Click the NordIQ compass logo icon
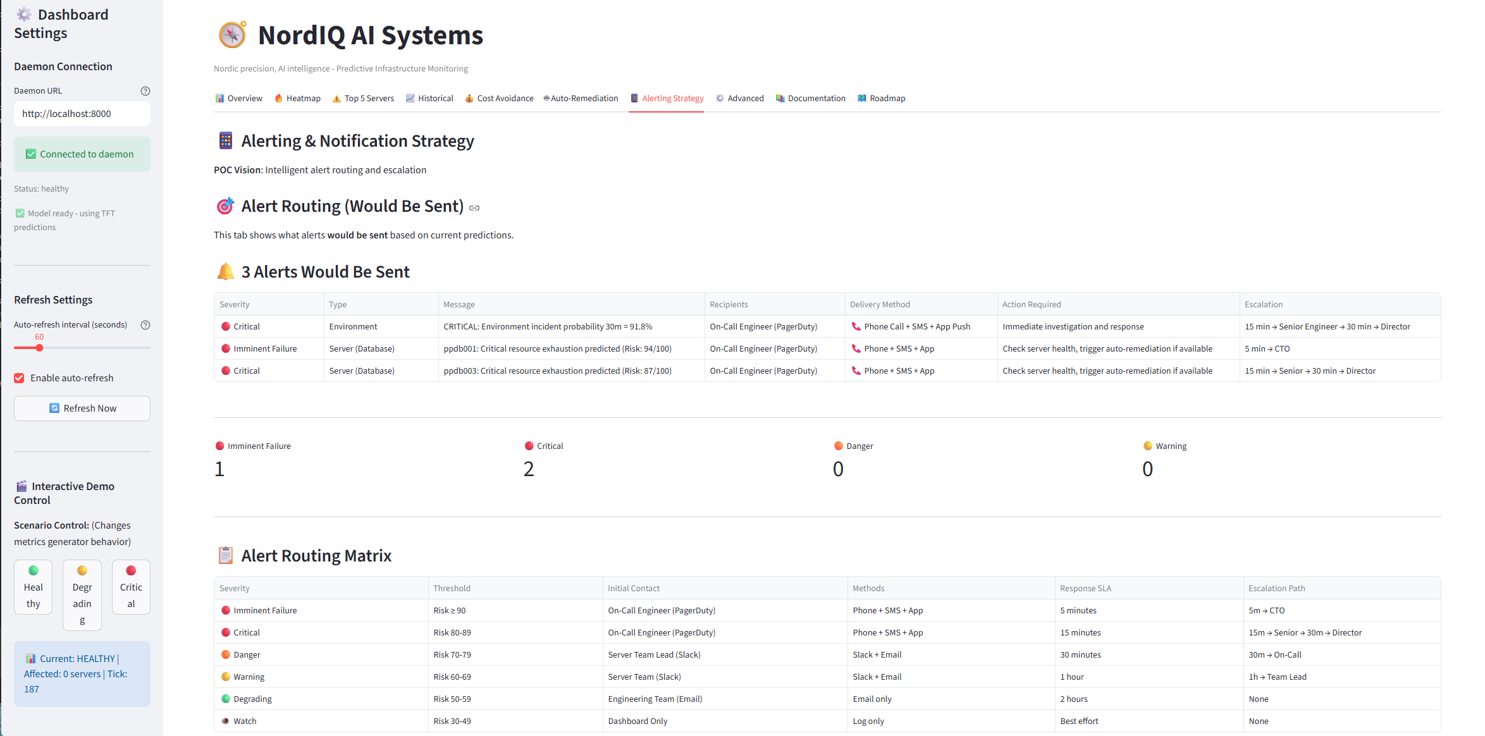The width and height of the screenshot is (1485, 736). point(232,35)
